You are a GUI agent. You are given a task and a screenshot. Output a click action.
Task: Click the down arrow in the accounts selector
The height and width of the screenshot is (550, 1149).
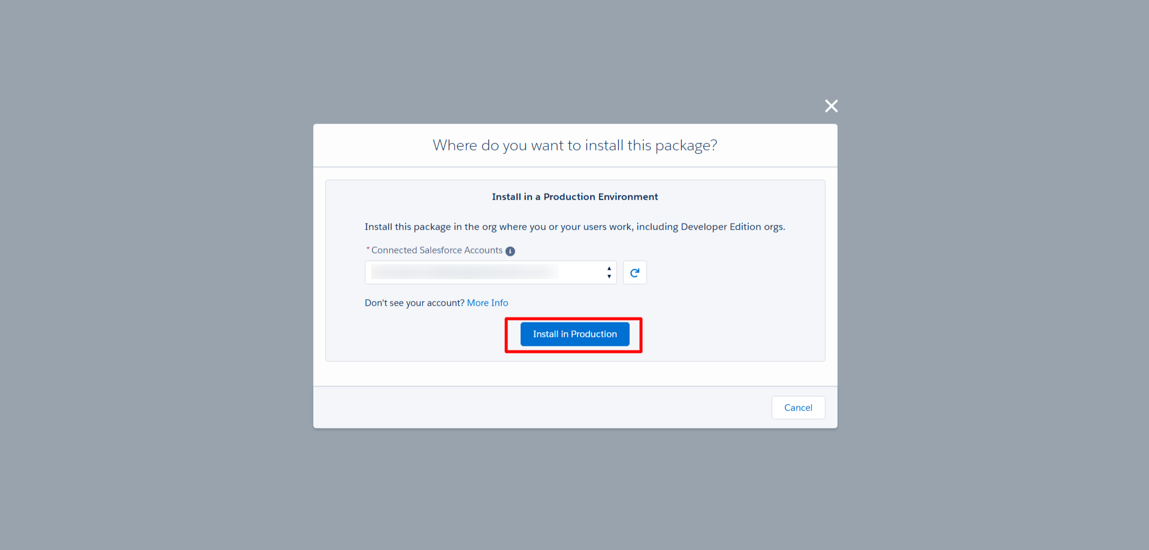point(609,277)
